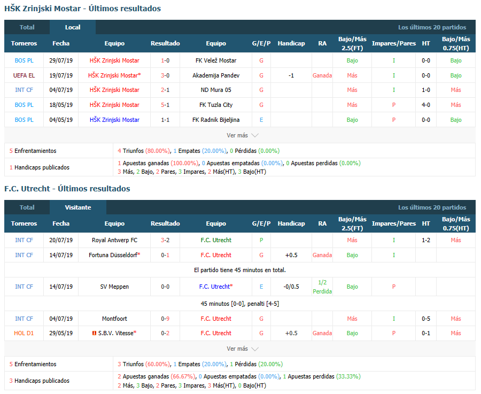Click the -0/0.5 handicap value

[291, 287]
